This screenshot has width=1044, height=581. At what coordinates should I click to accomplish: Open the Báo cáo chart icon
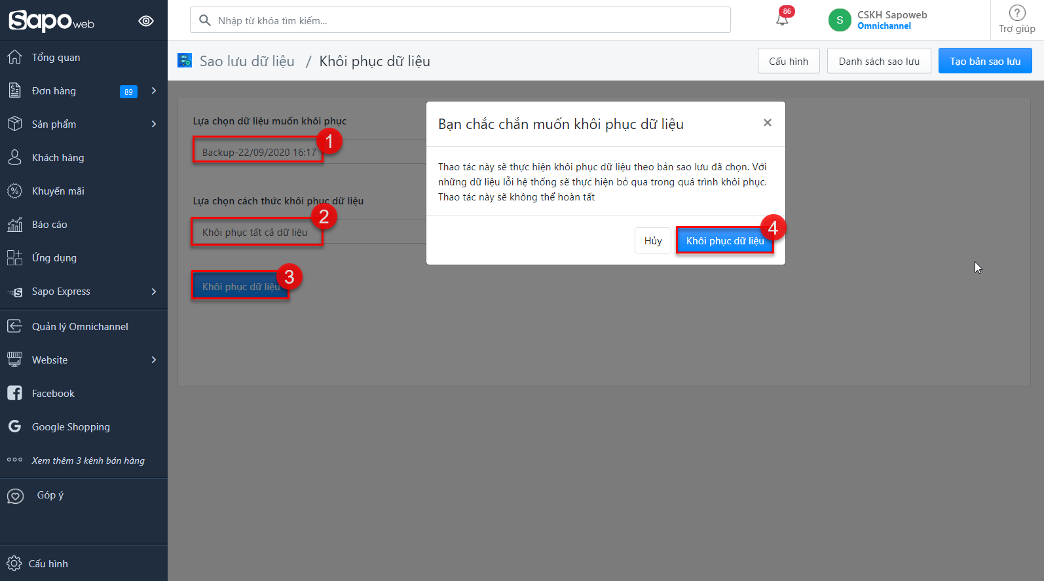(14, 225)
